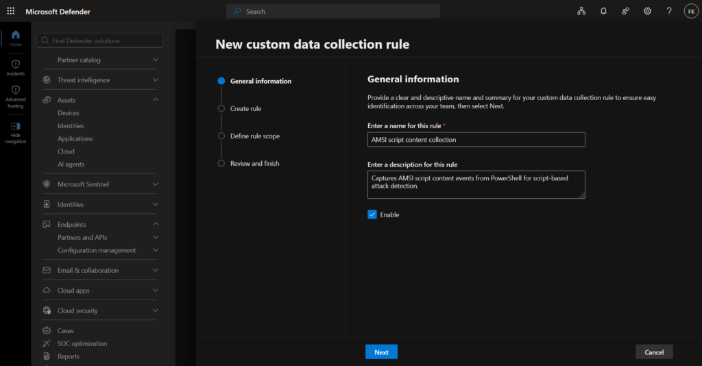Click the rule description text area
702x366 pixels.
tap(476, 184)
